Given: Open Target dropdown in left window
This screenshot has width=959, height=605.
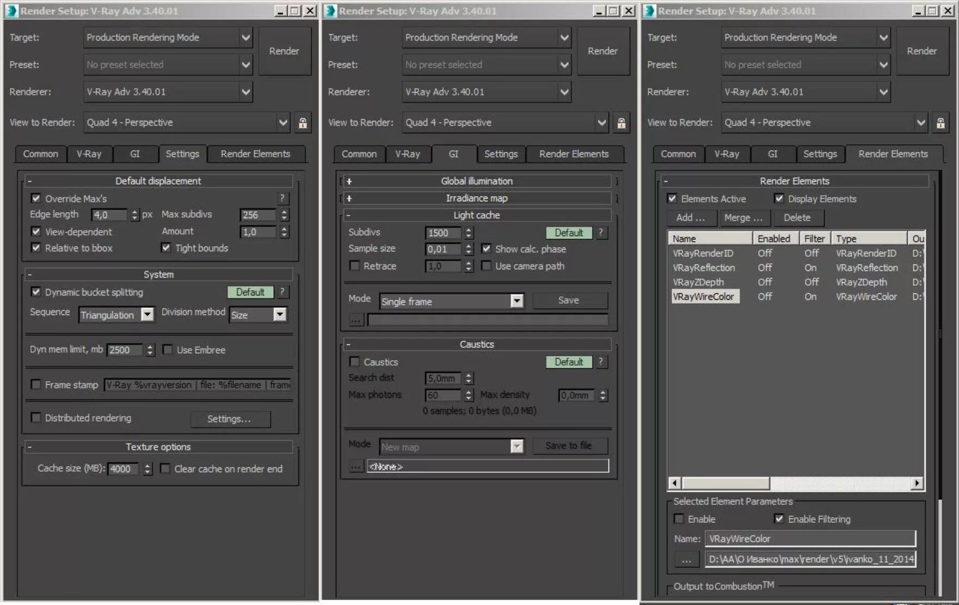Looking at the screenshot, I should (168, 38).
